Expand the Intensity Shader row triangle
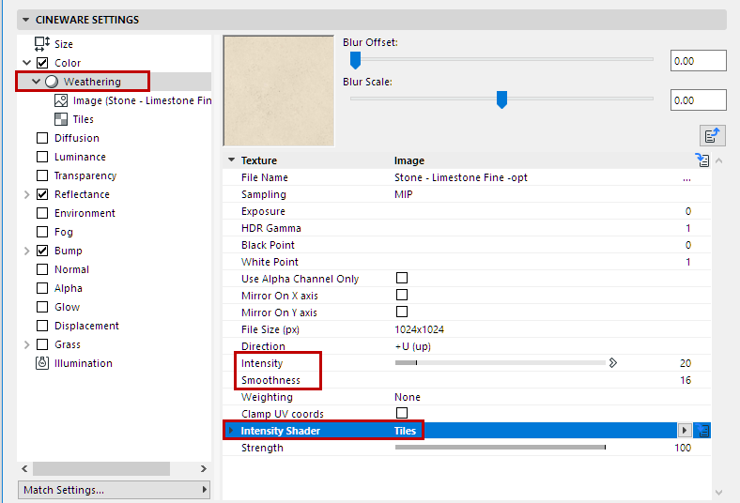740x503 pixels. tap(231, 431)
